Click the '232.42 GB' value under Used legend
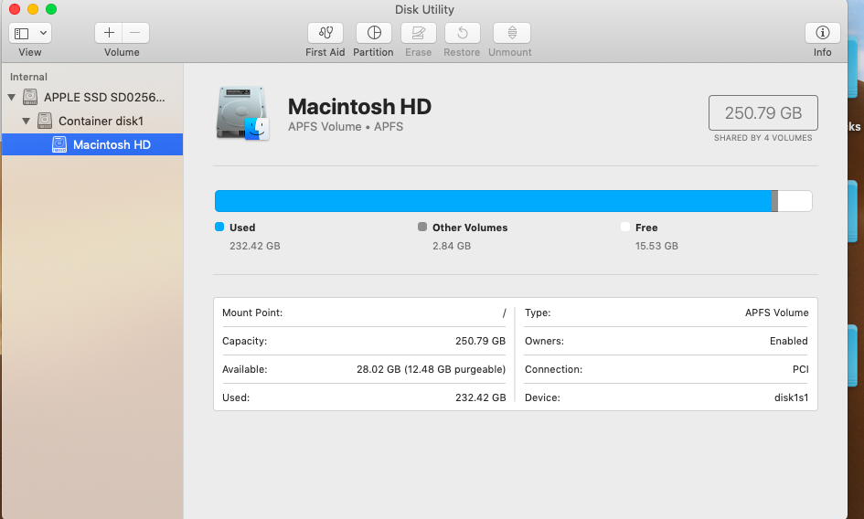Screen dimensions: 864x519 pos(254,246)
